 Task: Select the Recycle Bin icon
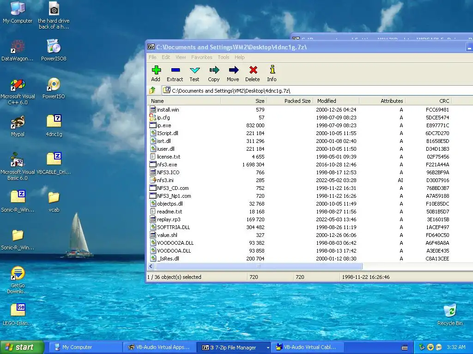(450, 315)
